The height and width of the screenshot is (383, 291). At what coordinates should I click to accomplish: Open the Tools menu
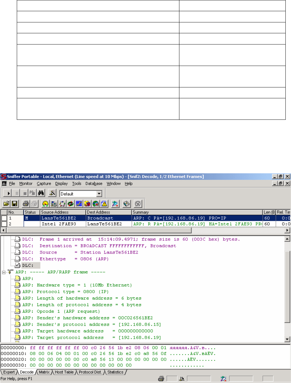(x=77, y=184)
